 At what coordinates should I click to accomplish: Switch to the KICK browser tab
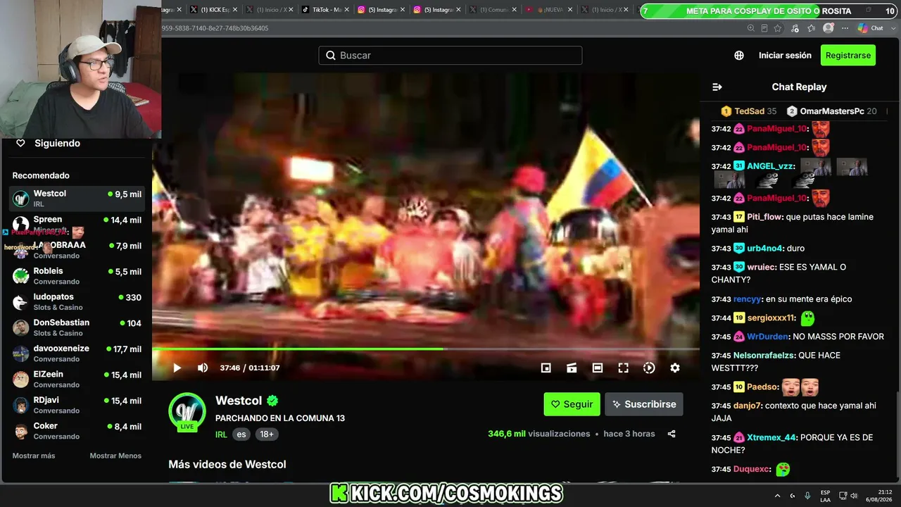click(213, 10)
